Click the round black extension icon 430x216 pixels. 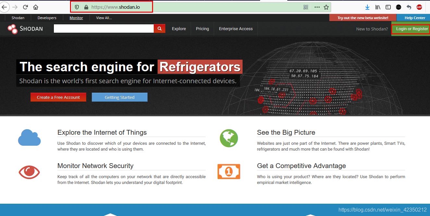pos(399,7)
